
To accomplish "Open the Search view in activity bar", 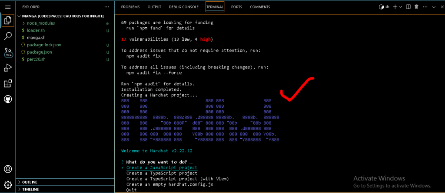I will pos(8,36).
